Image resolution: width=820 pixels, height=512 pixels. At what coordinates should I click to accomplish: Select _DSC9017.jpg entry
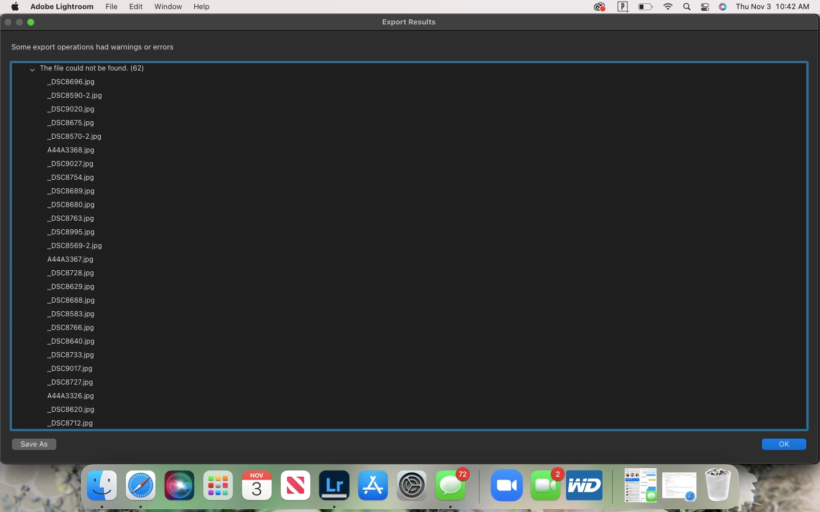coord(69,369)
